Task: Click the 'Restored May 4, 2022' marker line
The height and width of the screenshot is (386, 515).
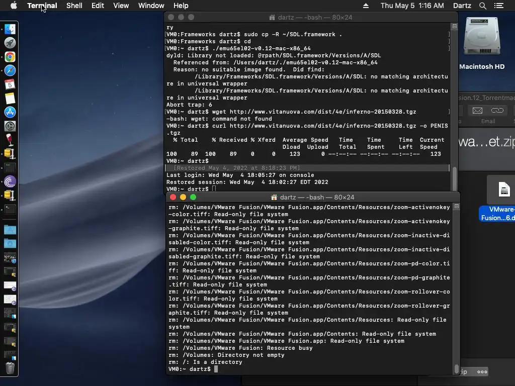Action: click(x=236, y=168)
